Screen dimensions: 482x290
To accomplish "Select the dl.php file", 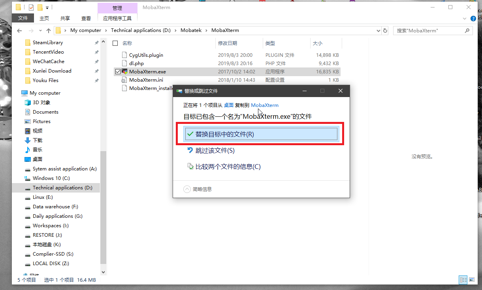I will (x=136, y=63).
